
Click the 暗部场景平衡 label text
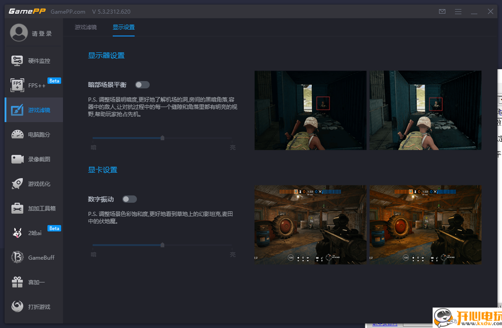coord(107,85)
